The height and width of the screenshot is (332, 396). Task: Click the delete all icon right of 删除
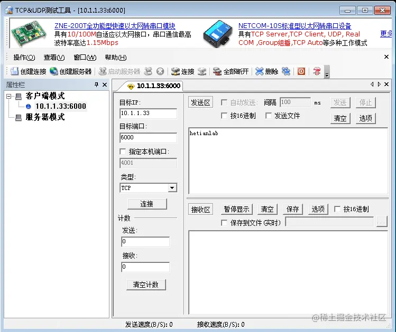(x=286, y=71)
